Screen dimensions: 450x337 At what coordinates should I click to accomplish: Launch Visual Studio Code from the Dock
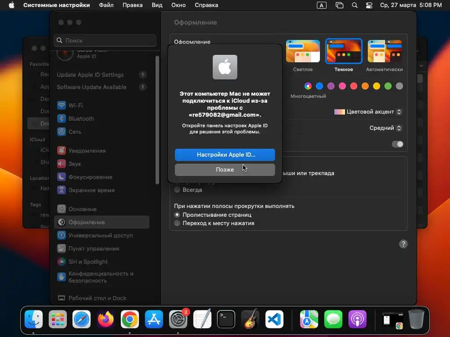point(274,319)
